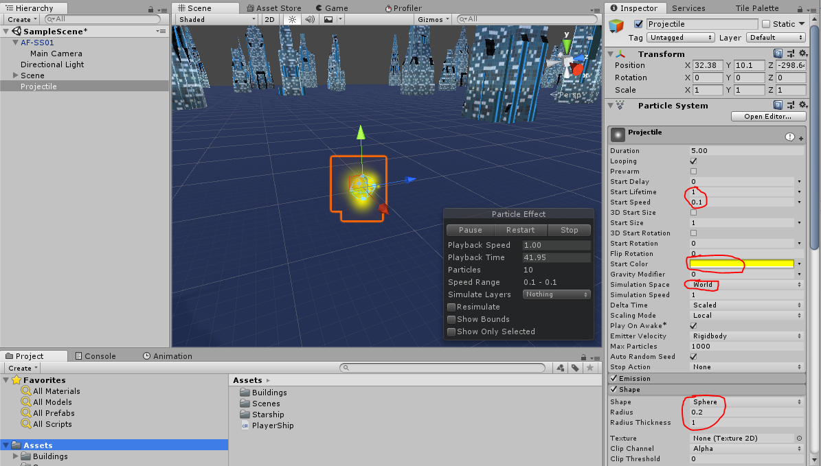This screenshot has height=466, width=821.
Task: Switch to the Game tab
Action: [x=331, y=8]
